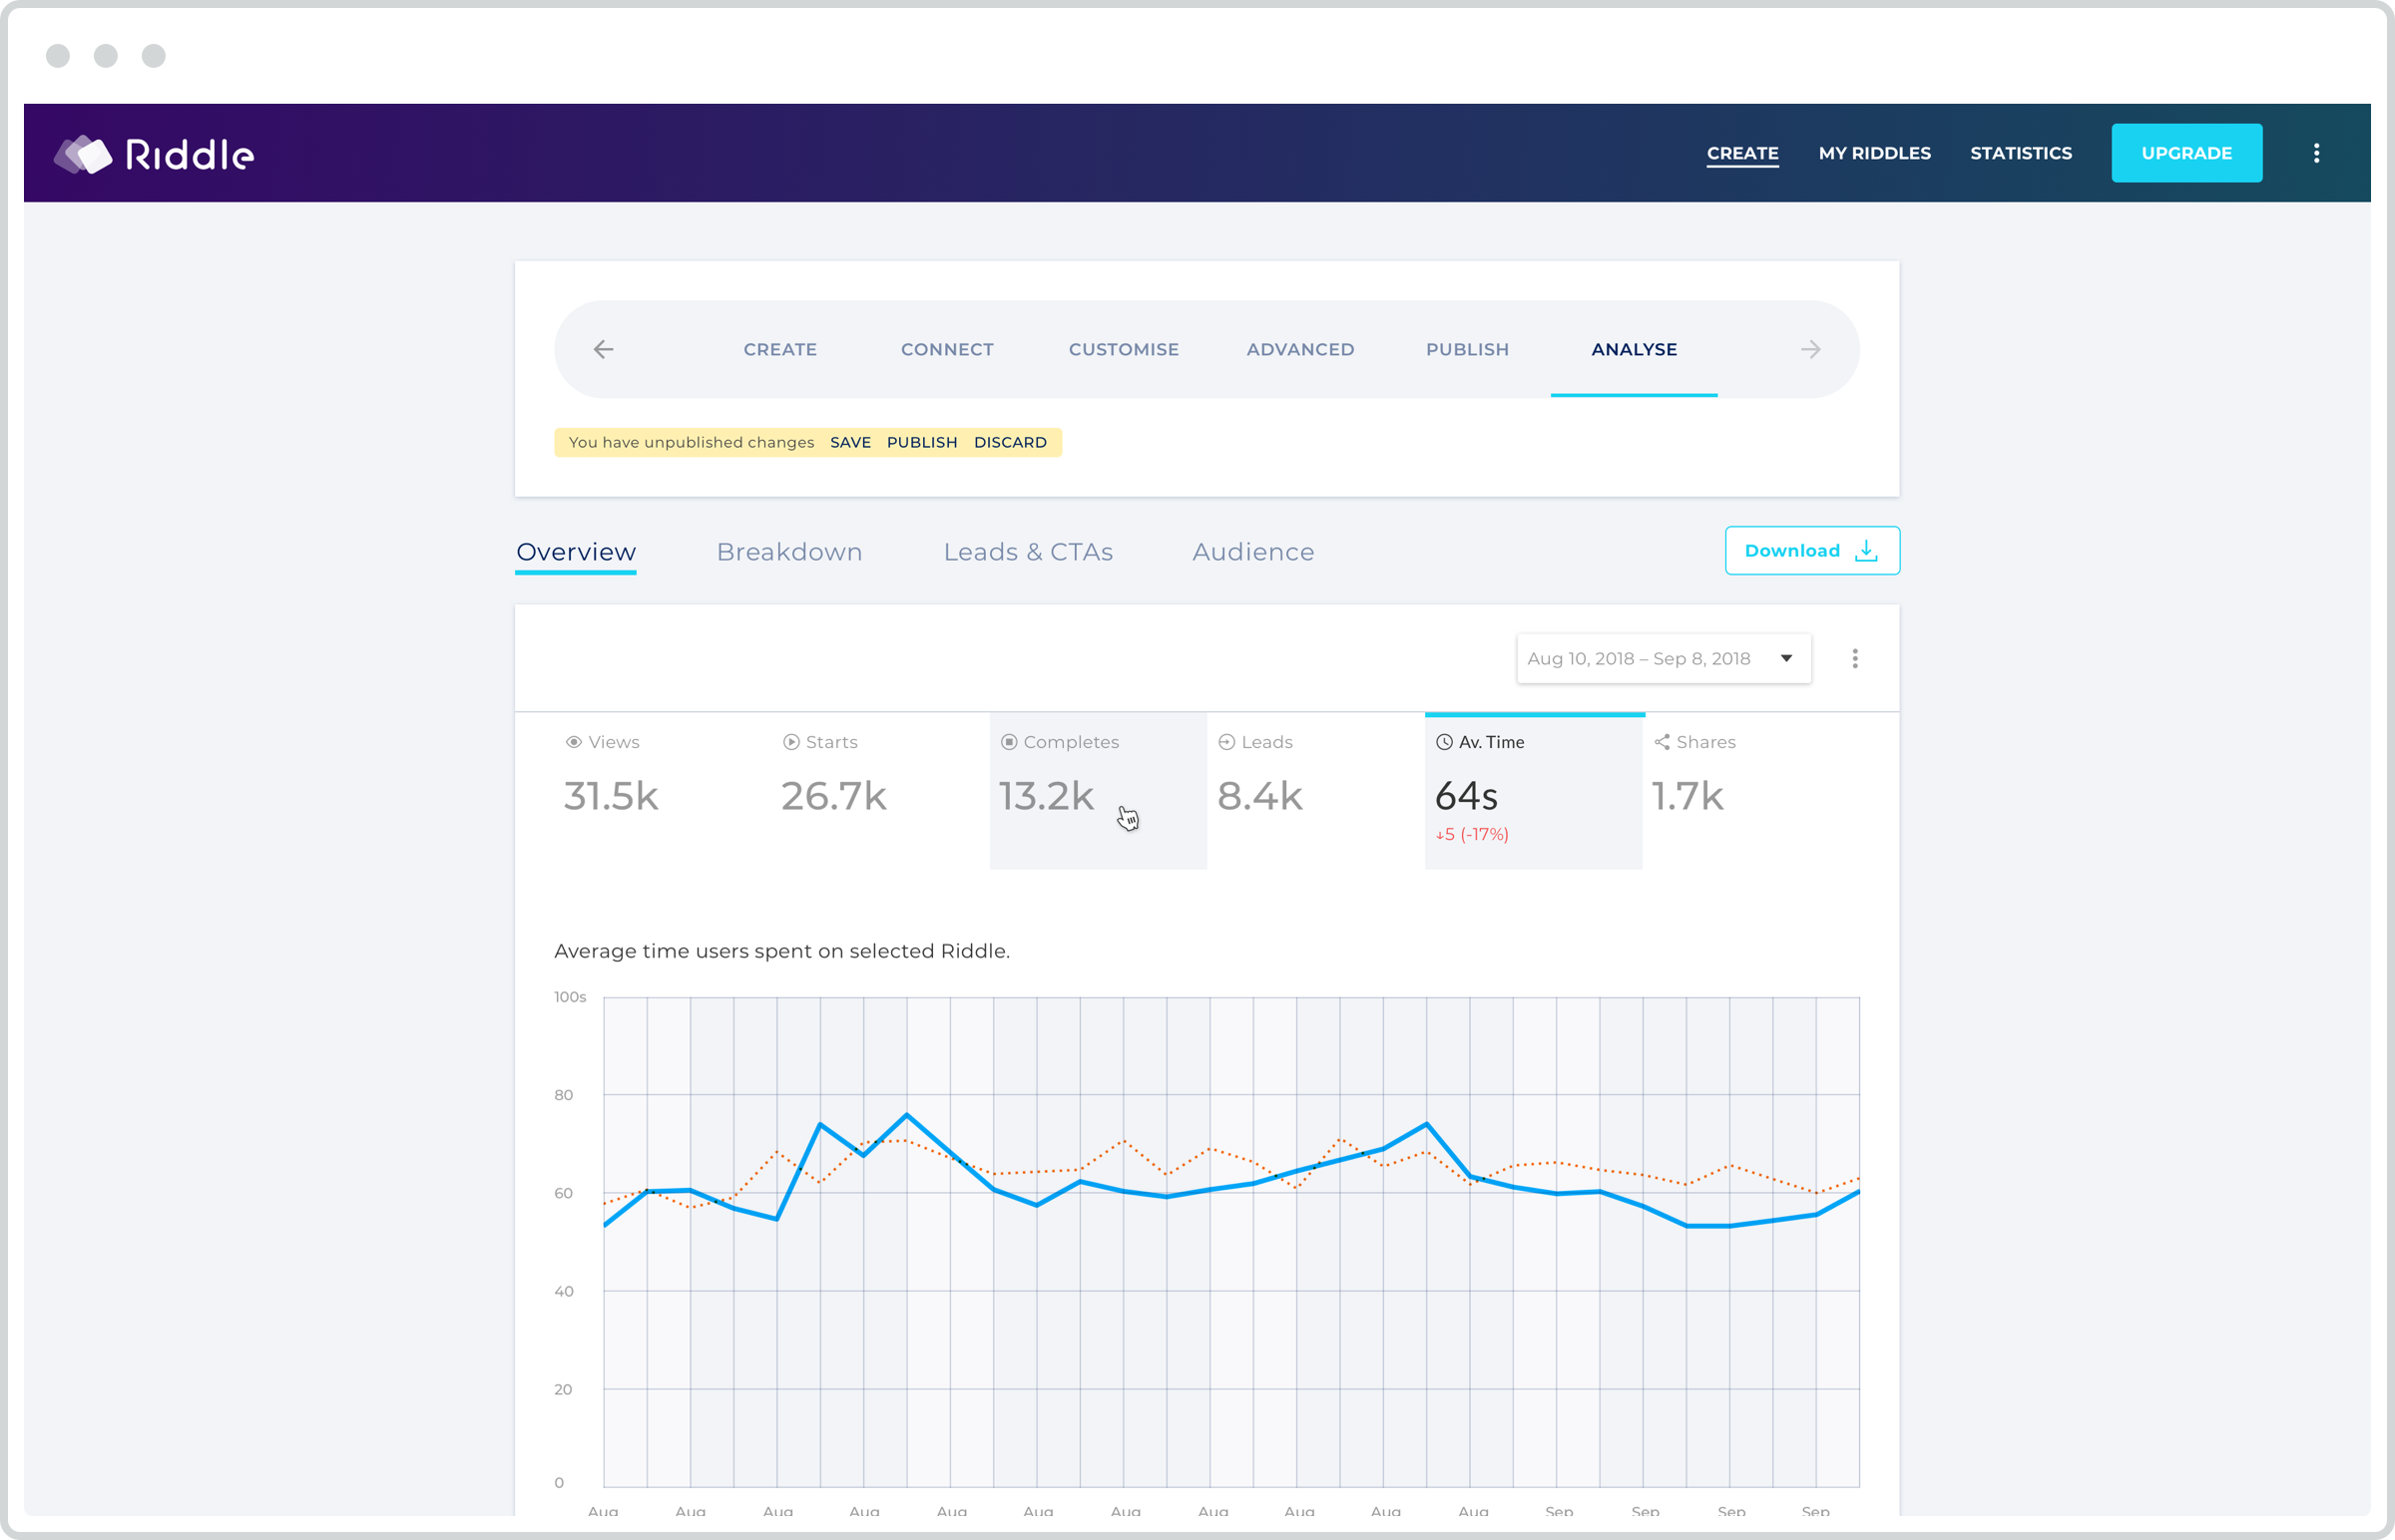Open STATISTICS in the header

(2020, 153)
